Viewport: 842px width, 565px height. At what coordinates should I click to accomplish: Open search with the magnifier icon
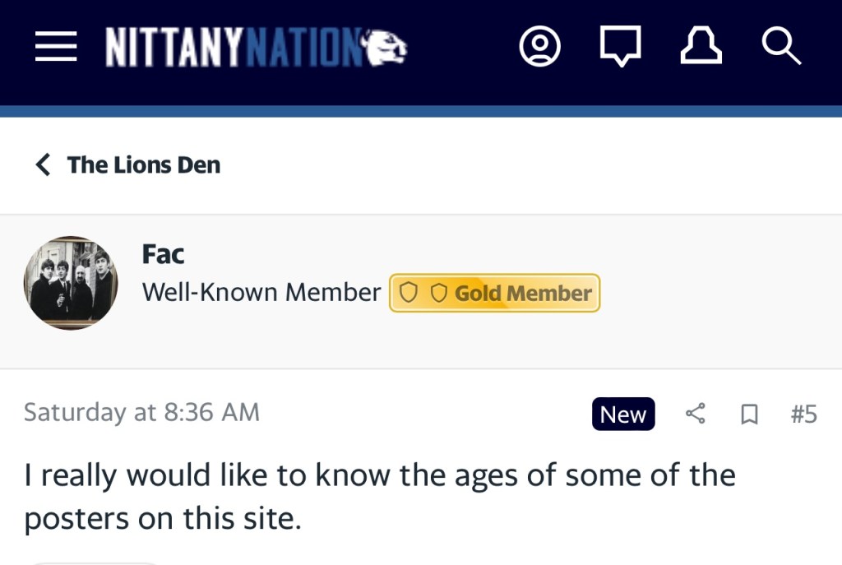(780, 48)
